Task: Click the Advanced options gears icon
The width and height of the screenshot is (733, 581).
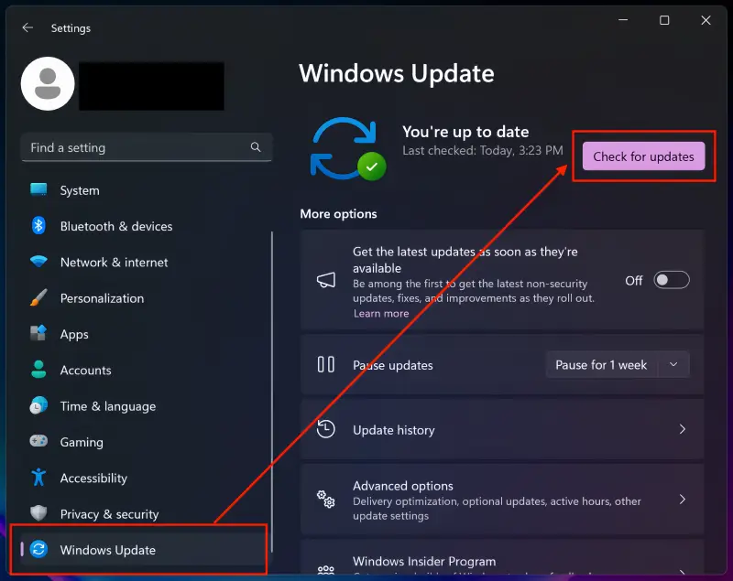Action: pyautogui.click(x=326, y=500)
